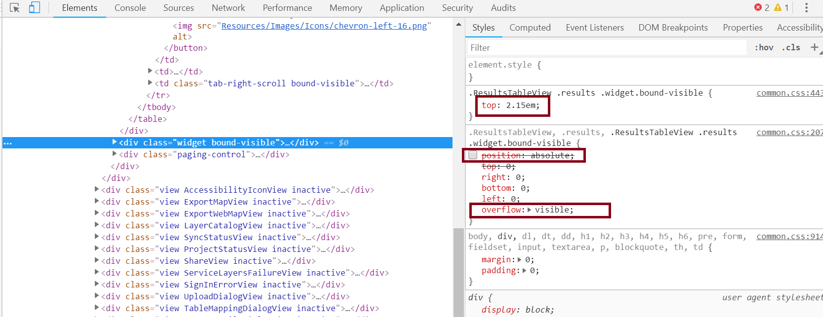
Task: Click the yellow warning count icon
Action: [x=778, y=7]
